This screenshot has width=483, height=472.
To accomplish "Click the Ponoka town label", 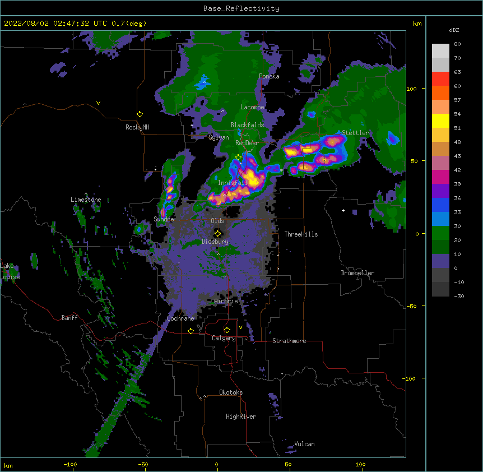I will [x=269, y=76].
